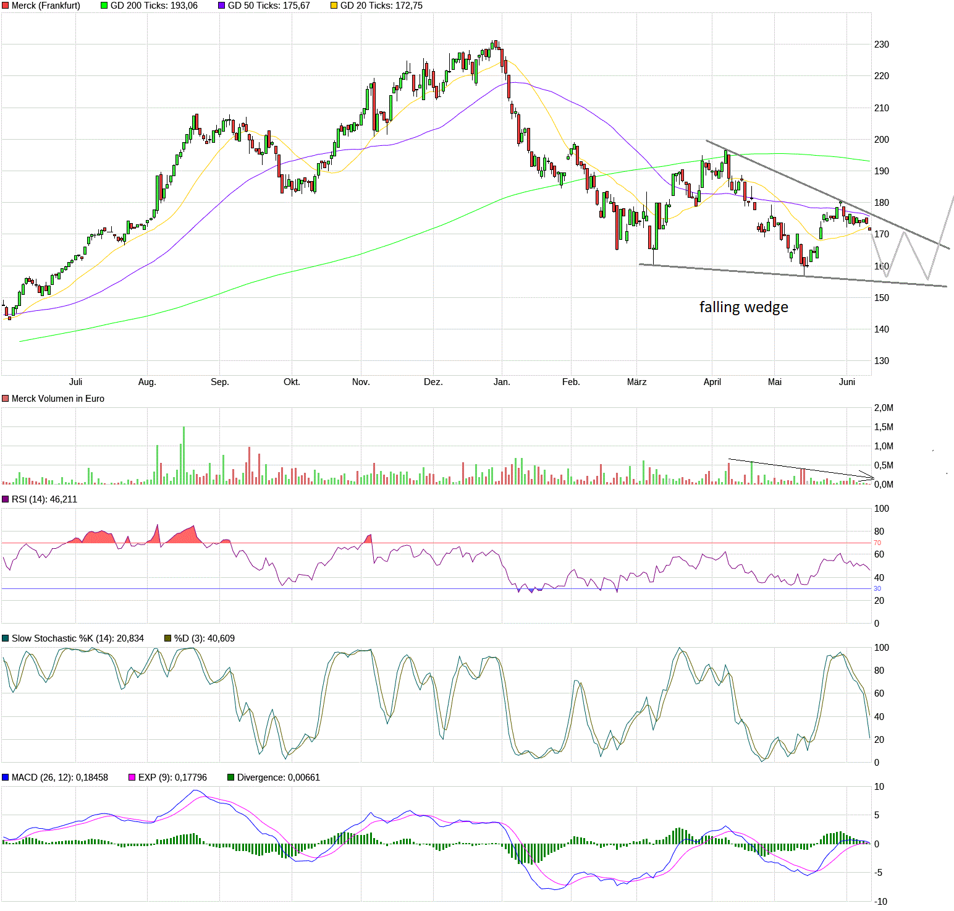Click the green Divergence legend square

[232, 778]
